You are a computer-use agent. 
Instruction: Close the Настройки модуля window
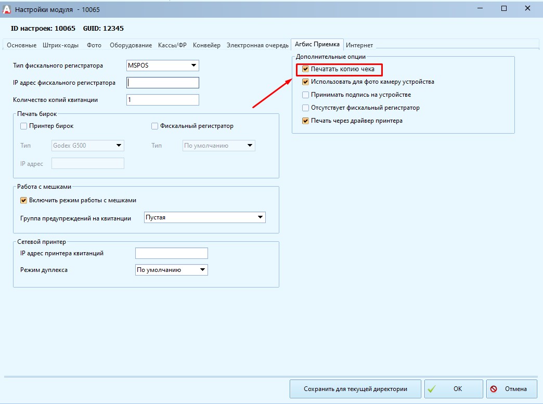click(527, 8)
